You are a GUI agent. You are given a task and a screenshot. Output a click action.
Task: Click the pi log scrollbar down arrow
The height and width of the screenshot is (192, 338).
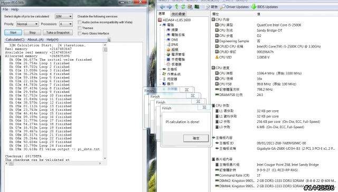point(105,158)
